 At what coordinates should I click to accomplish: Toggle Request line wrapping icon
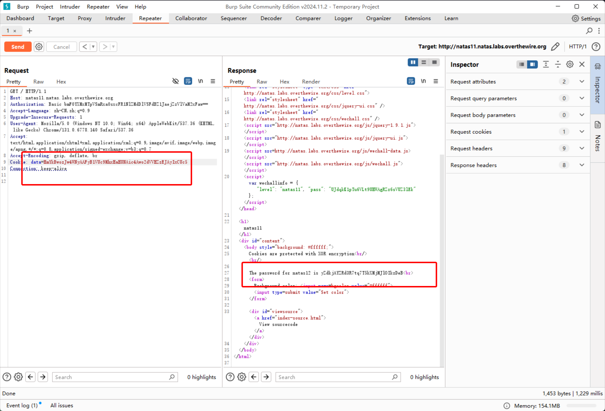click(x=188, y=81)
